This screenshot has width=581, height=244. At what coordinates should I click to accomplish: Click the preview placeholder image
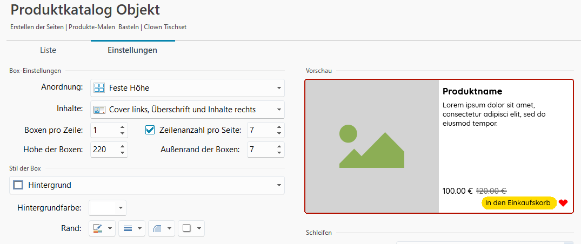click(x=372, y=146)
